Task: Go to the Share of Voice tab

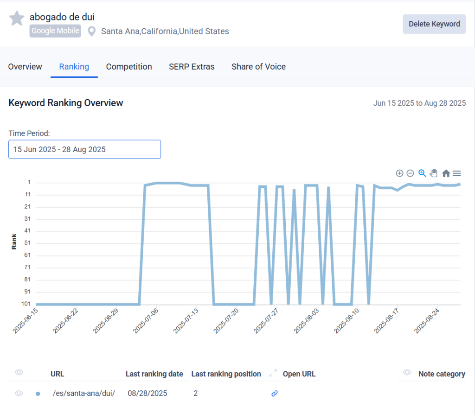Action: click(x=259, y=67)
